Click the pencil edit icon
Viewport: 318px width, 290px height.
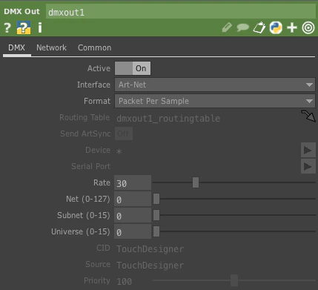click(227, 27)
